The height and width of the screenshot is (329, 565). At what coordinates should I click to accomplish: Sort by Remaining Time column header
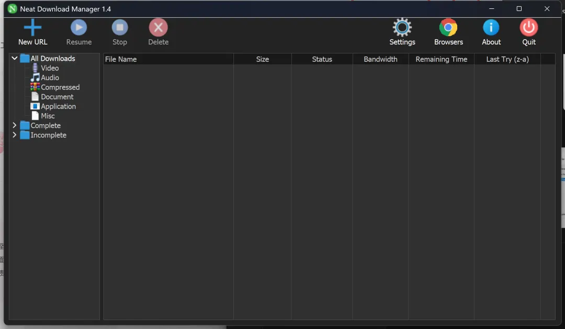pos(442,59)
